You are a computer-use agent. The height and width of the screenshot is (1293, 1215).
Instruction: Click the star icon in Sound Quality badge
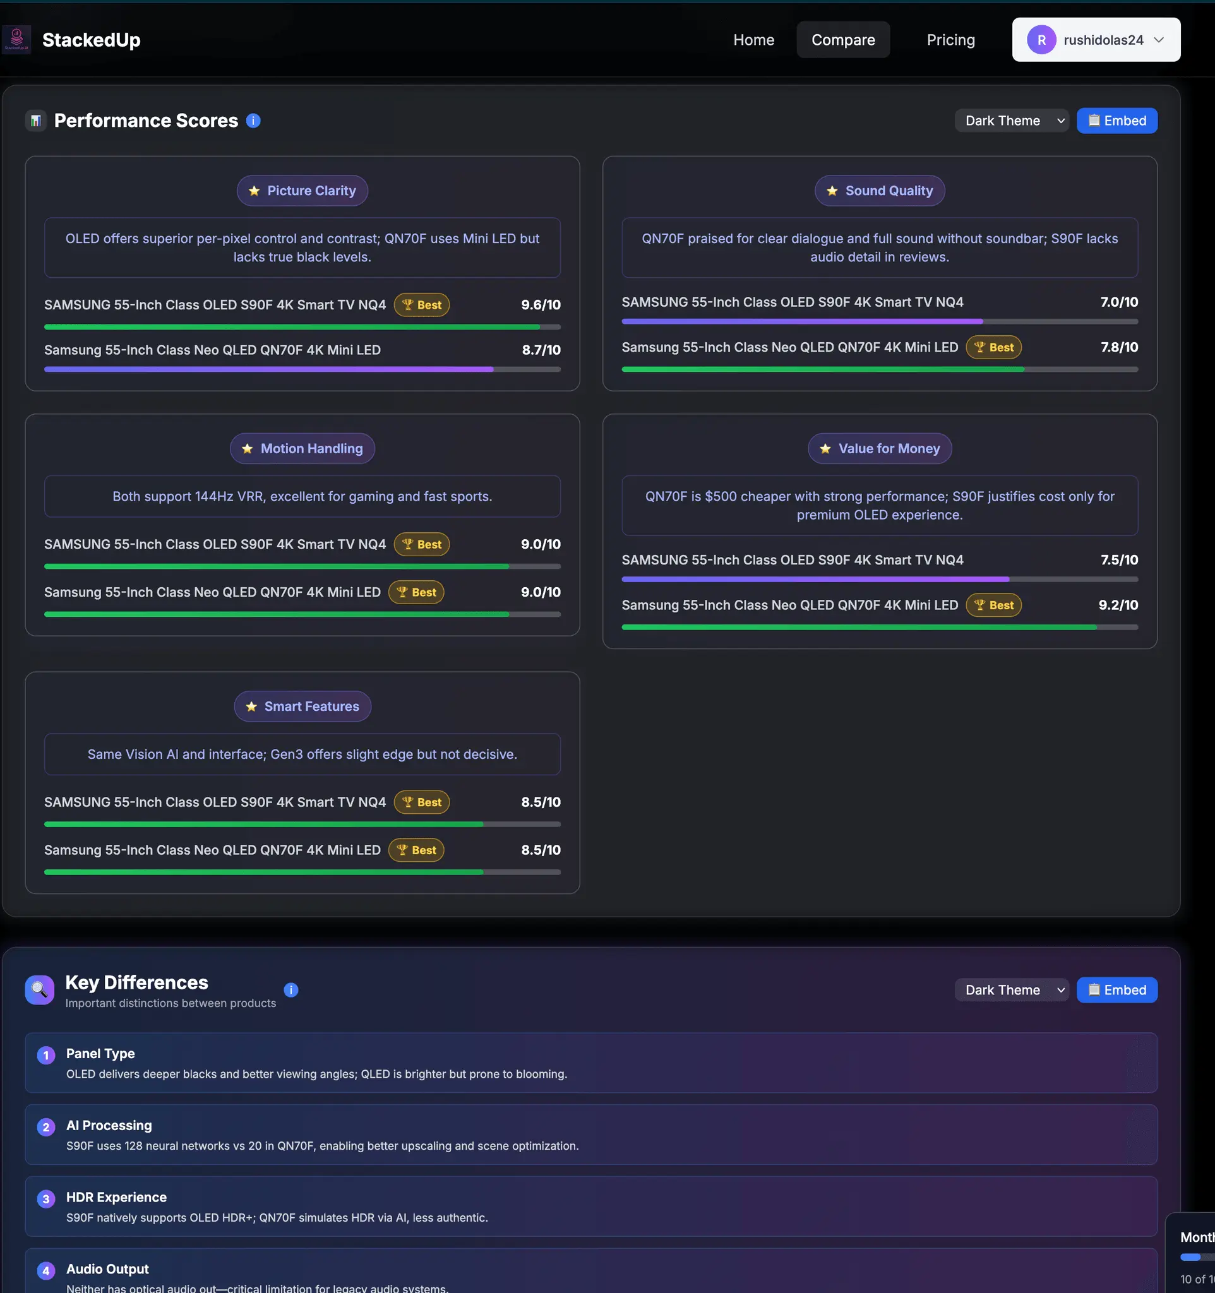click(x=832, y=191)
